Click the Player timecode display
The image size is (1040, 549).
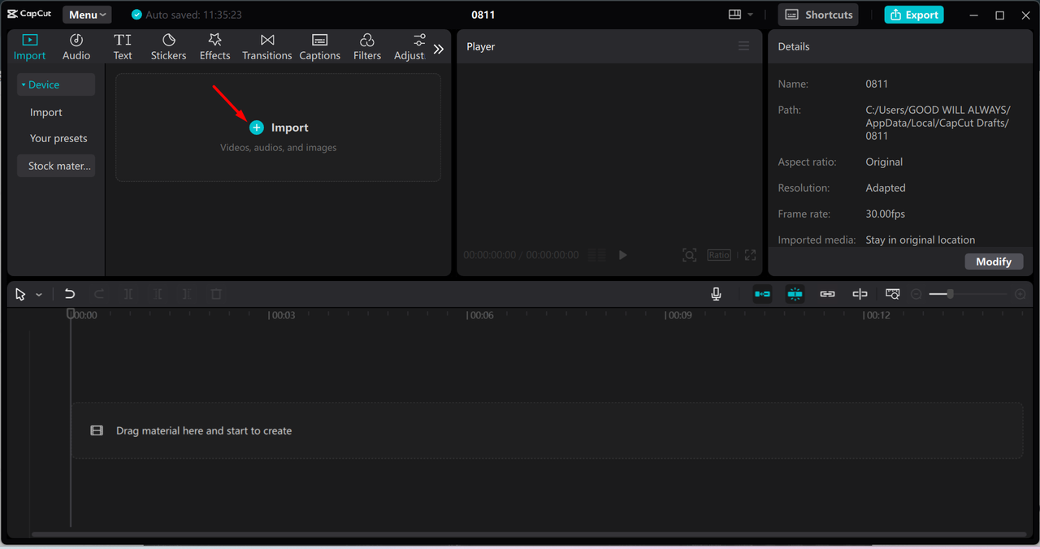pos(521,255)
